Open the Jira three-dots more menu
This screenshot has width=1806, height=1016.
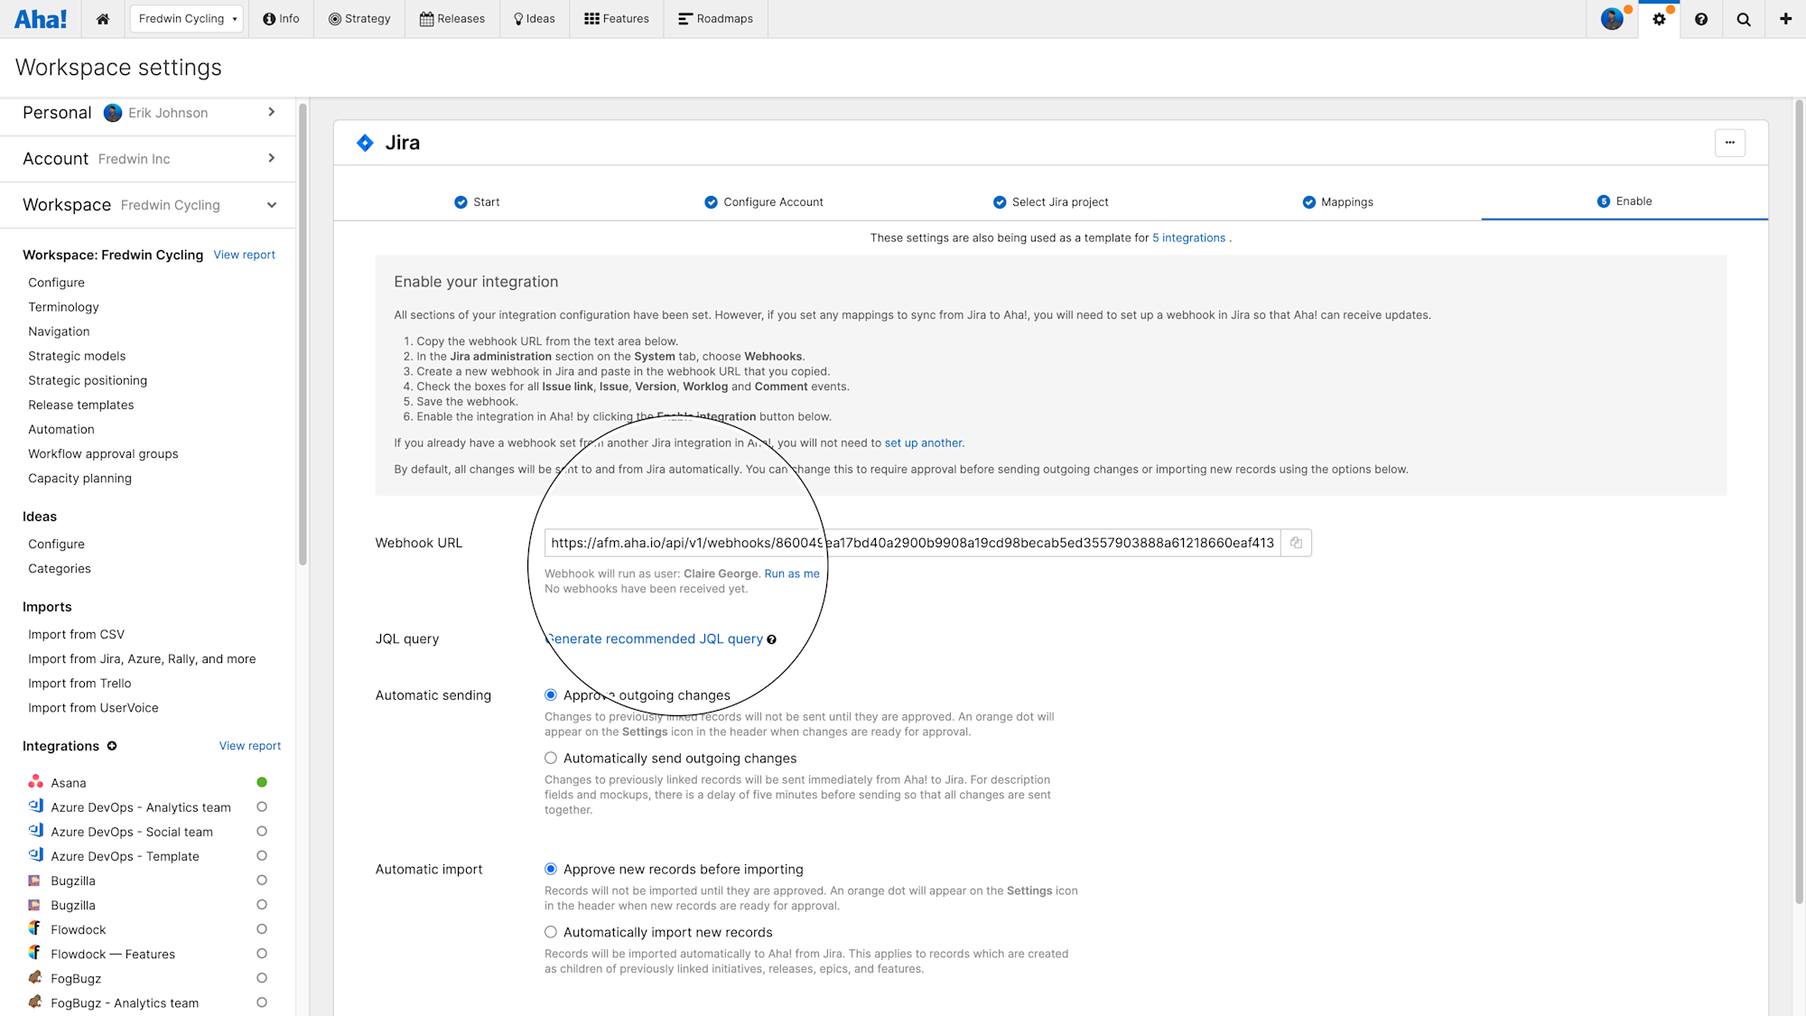[x=1729, y=143]
